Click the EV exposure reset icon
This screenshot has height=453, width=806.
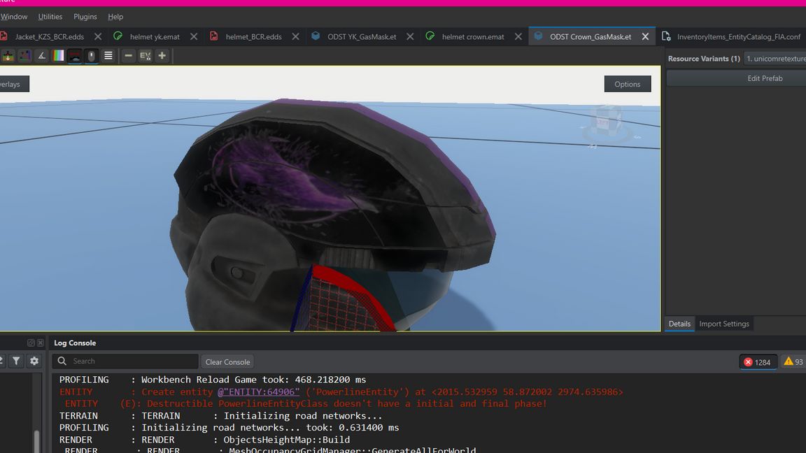(x=145, y=56)
